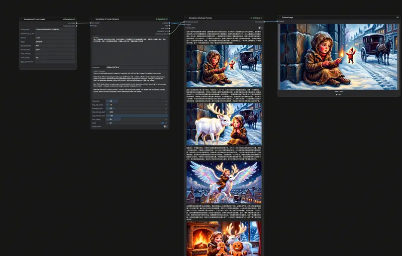Collapse the SenseNova U1 Local Loader node
This screenshot has width=402, height=256.
pos(22,19)
